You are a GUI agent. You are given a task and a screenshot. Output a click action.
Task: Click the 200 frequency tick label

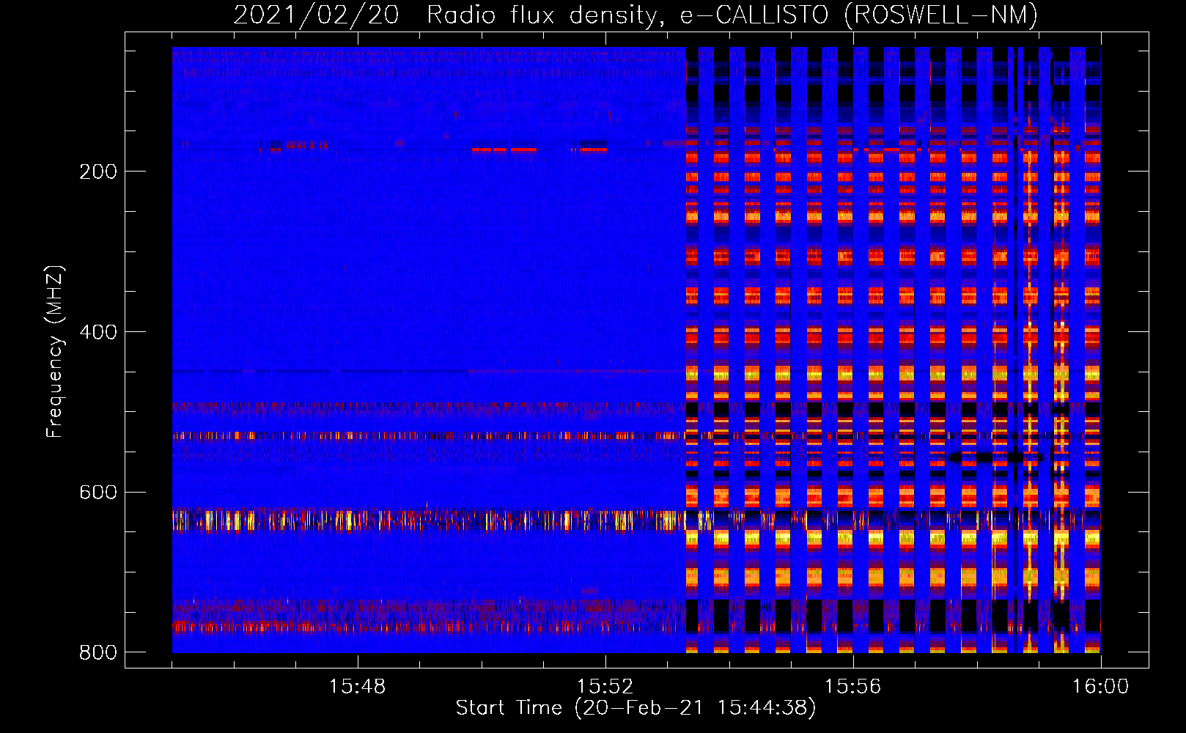98,172
